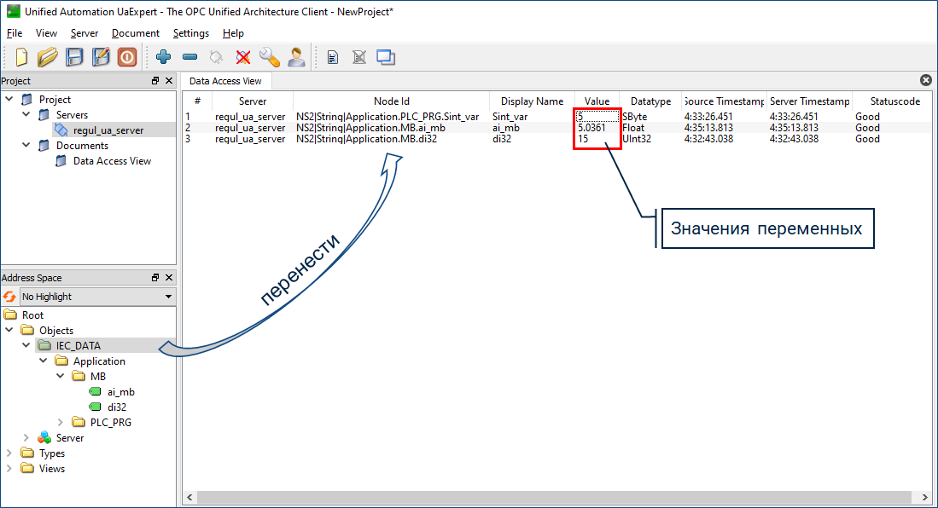Image resolution: width=938 pixels, height=508 pixels.
Task: Add a server with the blue plus icon
Action: coord(163,57)
